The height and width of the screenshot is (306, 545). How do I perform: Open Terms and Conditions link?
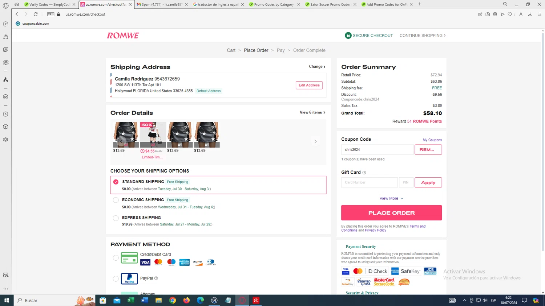click(x=417, y=226)
